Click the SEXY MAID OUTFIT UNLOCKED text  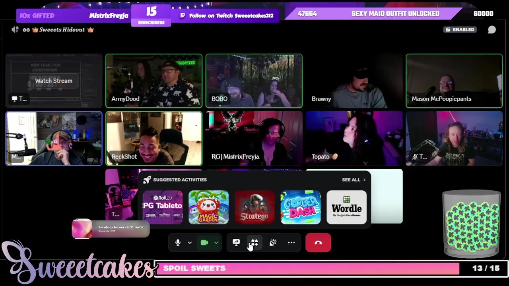click(x=395, y=14)
